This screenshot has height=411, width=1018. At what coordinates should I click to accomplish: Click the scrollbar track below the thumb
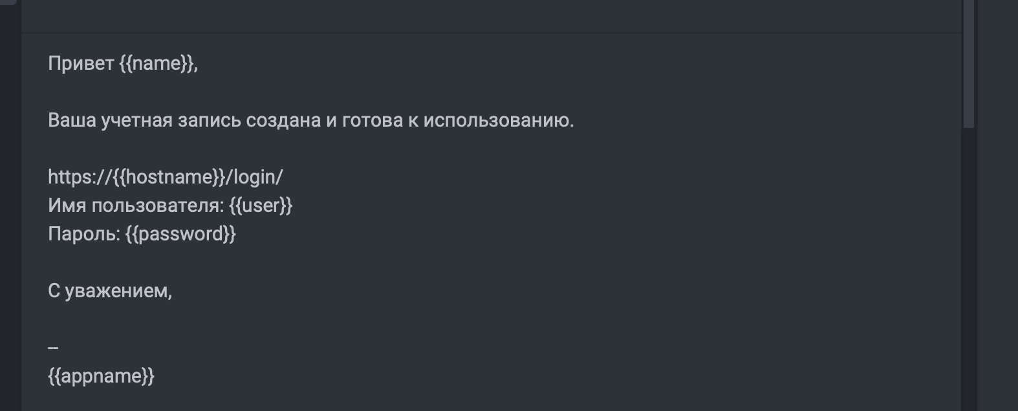pos(968,269)
